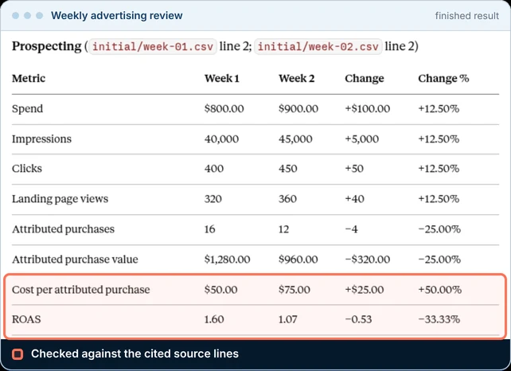Click the 'Attributed purchases' row label

63,229
